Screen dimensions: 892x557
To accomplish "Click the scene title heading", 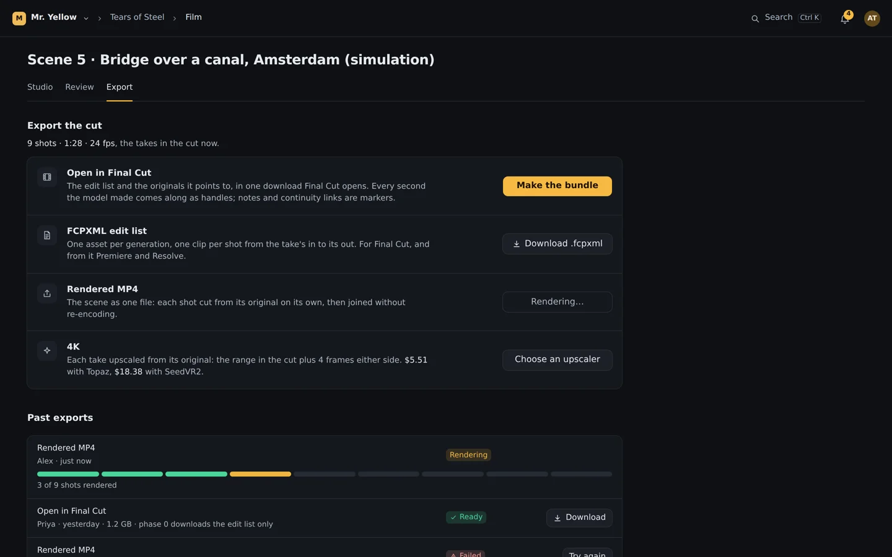I will click(x=231, y=60).
